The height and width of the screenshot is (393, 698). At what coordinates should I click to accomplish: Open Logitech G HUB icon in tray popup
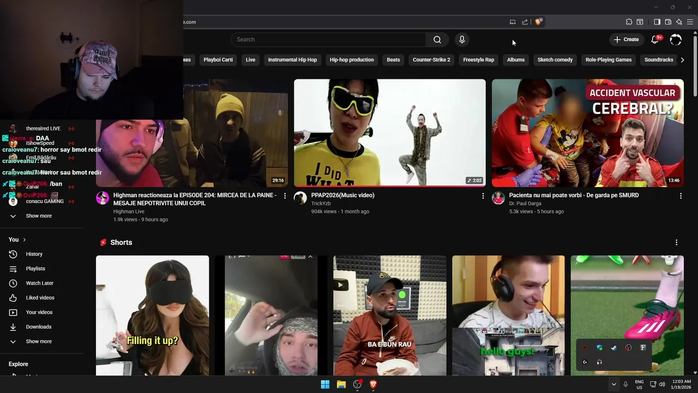tap(585, 362)
